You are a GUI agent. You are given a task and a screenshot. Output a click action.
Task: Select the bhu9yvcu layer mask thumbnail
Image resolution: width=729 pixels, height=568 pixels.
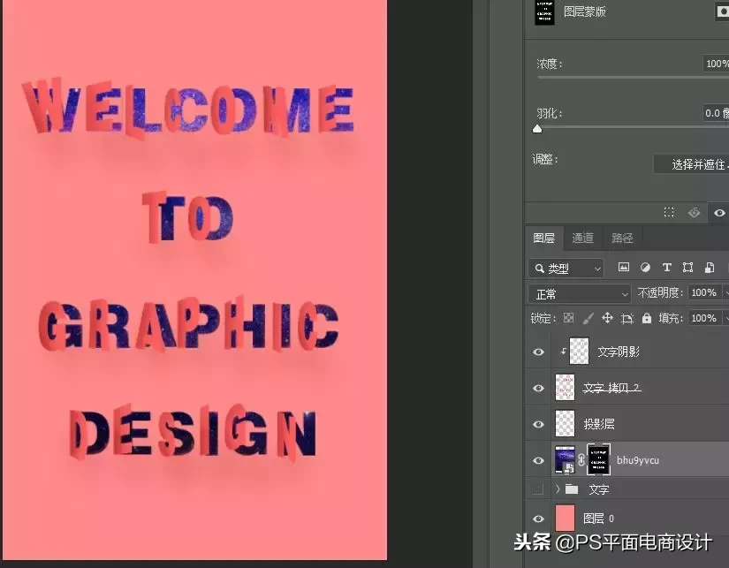coord(598,459)
